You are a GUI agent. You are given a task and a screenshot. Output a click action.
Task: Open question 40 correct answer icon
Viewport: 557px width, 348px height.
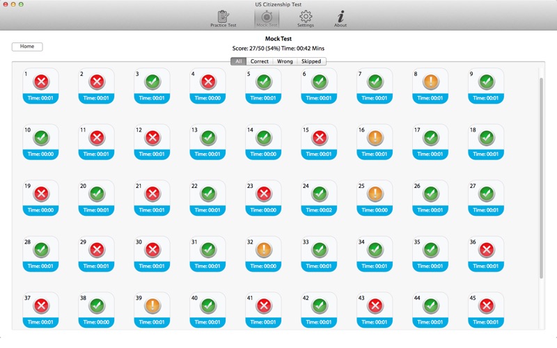tap(208, 306)
